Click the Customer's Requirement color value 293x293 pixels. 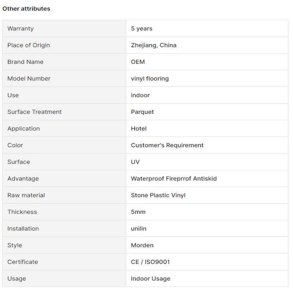pos(167,145)
